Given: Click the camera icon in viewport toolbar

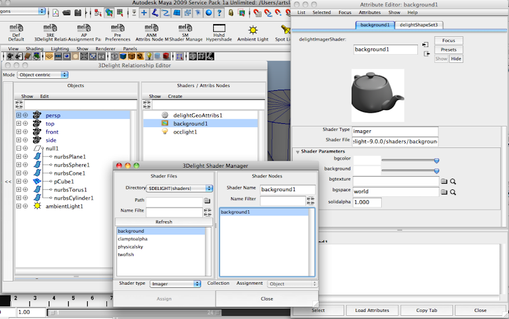Looking at the screenshot, I should click(10, 56).
